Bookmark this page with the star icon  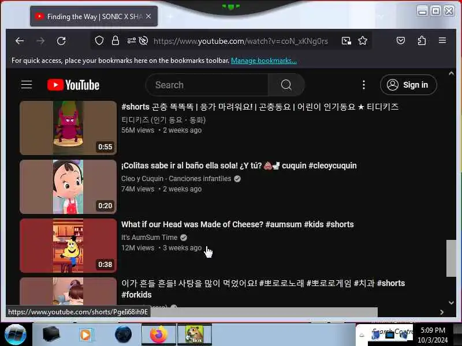(x=363, y=40)
